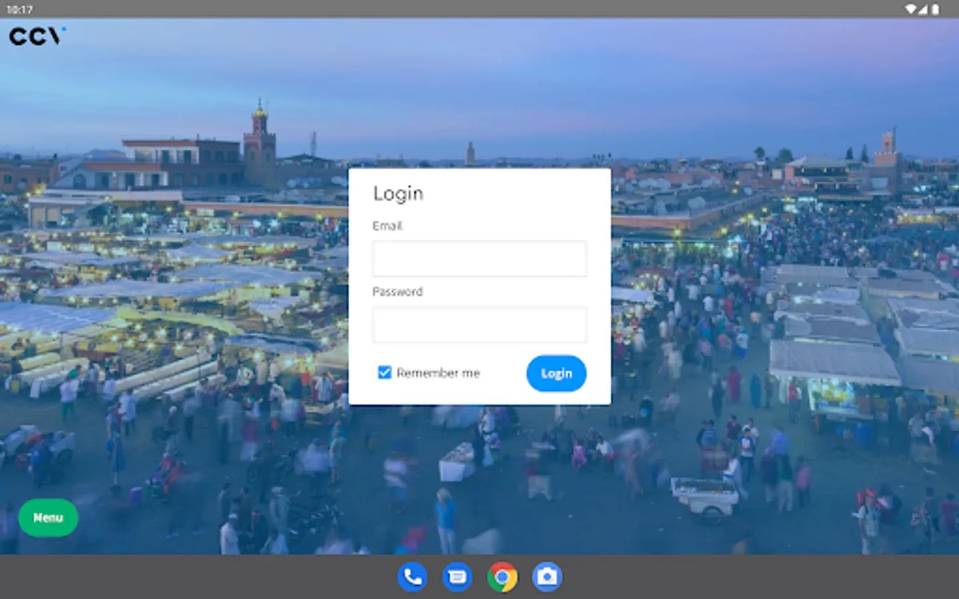This screenshot has height=599, width=959.
Task: Click the blue Login button
Action: pyautogui.click(x=556, y=373)
